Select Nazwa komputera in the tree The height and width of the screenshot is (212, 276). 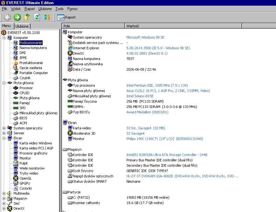(x=33, y=48)
